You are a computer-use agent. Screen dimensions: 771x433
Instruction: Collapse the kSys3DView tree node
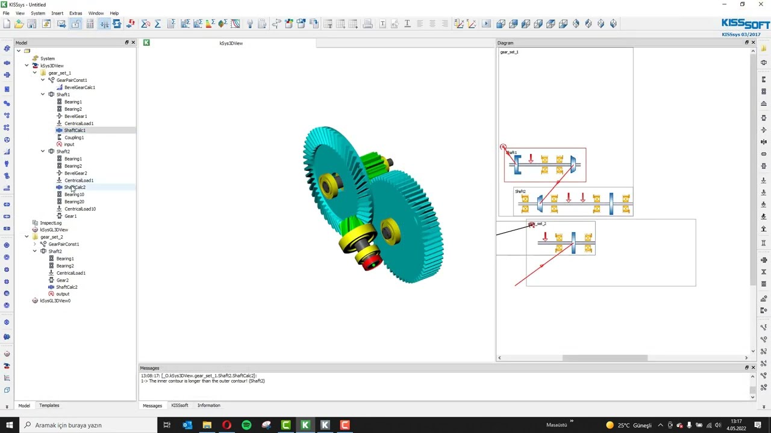(27, 66)
